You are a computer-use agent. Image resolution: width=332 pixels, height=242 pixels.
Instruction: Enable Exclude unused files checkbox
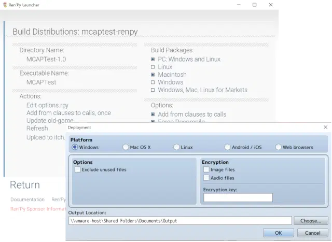(78, 169)
